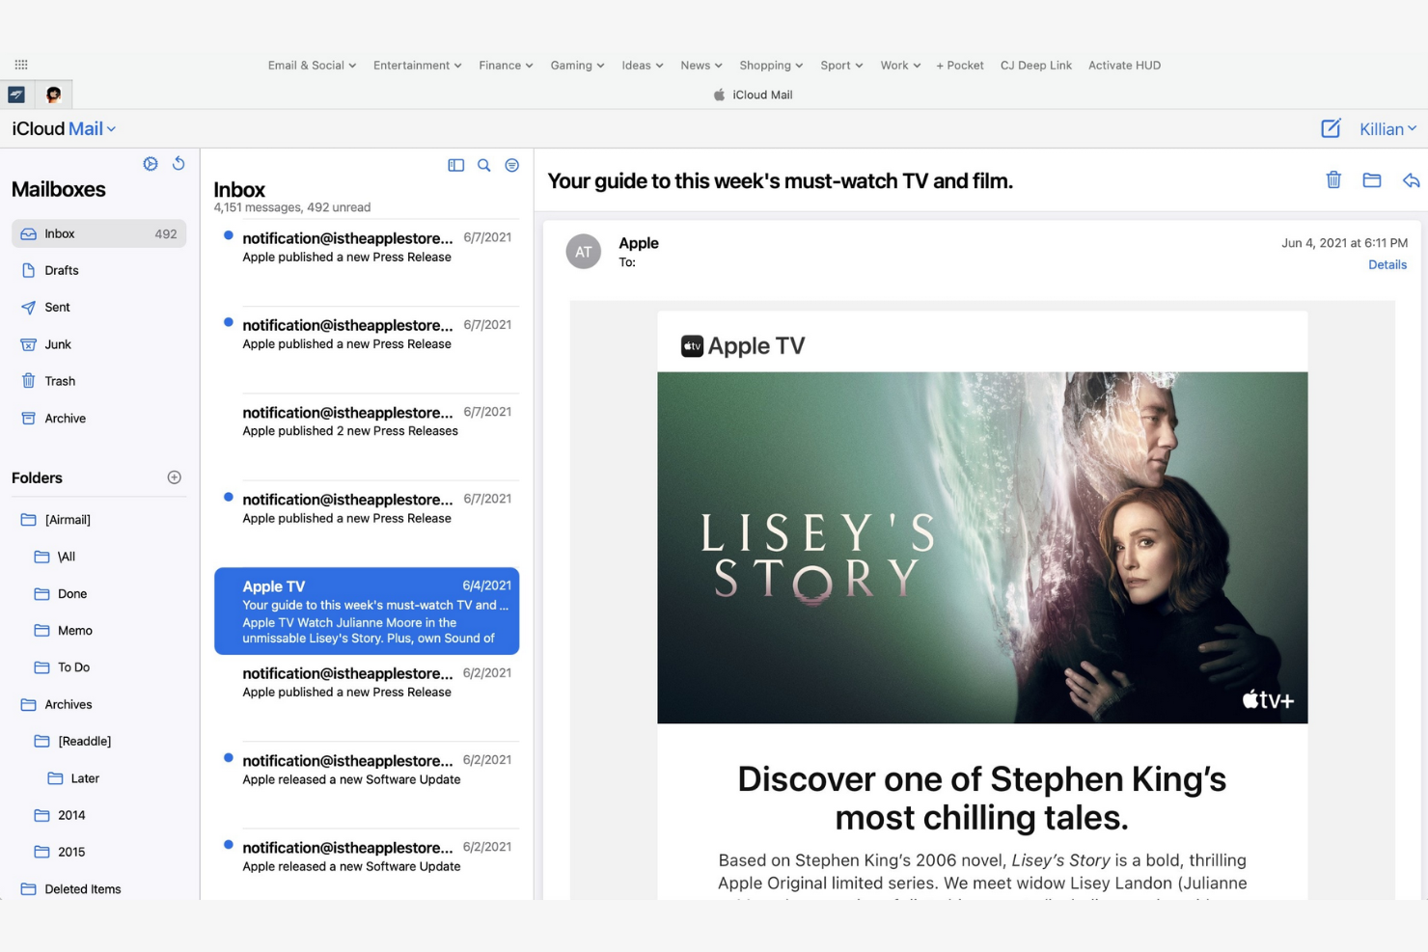Open search for the message list
1428x952 pixels.
coord(484,165)
